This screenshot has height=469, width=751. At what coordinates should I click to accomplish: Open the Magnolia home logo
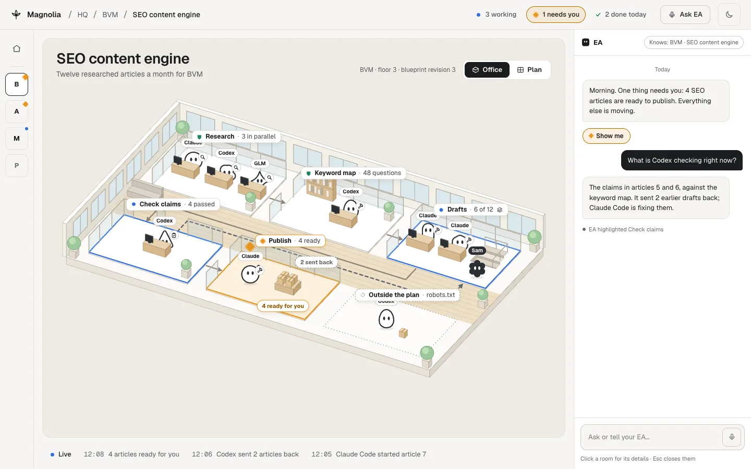[36, 15]
